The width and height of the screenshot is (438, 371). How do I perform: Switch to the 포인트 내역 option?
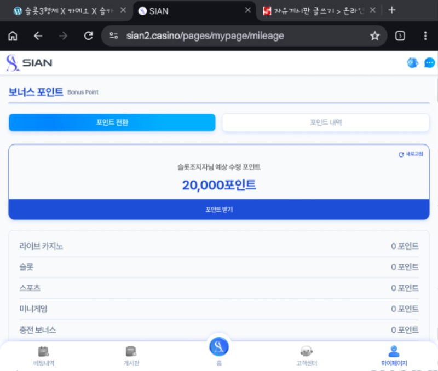326,123
